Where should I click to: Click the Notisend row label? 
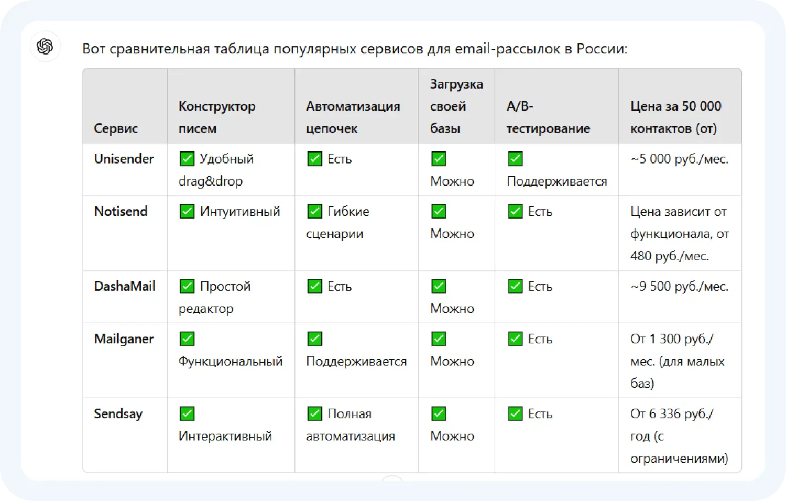(x=121, y=212)
